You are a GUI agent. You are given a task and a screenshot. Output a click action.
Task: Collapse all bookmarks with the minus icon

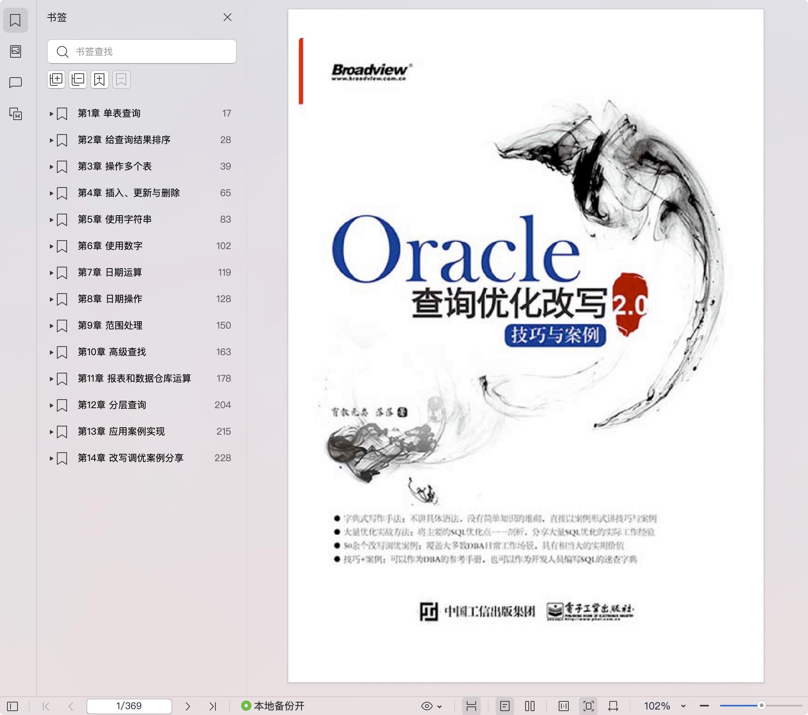(x=78, y=80)
